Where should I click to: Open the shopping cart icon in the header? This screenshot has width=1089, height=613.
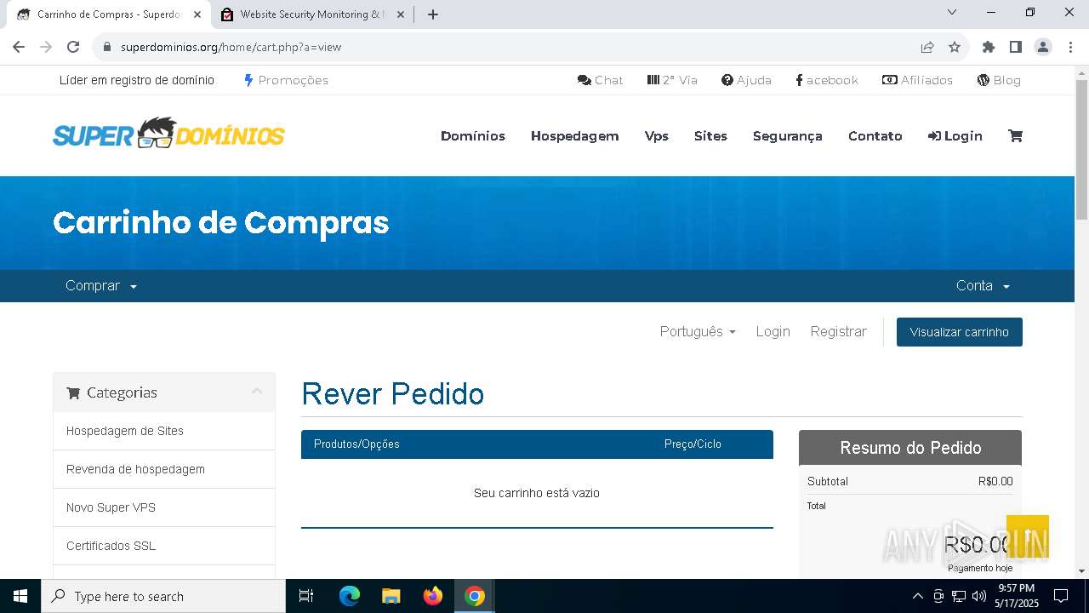click(x=1015, y=135)
